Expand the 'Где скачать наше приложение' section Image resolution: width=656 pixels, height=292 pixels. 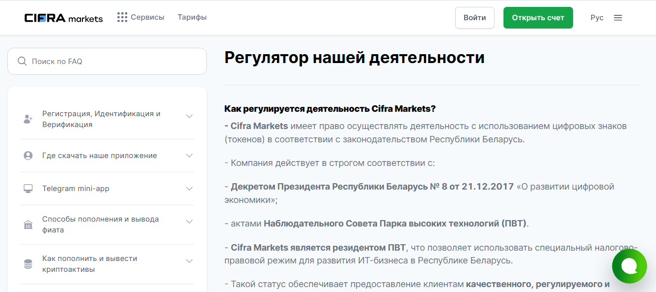[x=189, y=155]
